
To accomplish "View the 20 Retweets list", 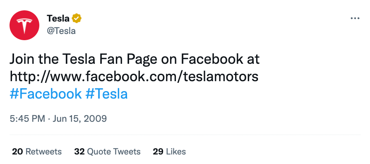I will tap(37, 152).
